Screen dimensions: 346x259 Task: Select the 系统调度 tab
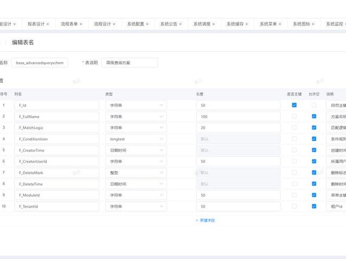tap(202, 24)
